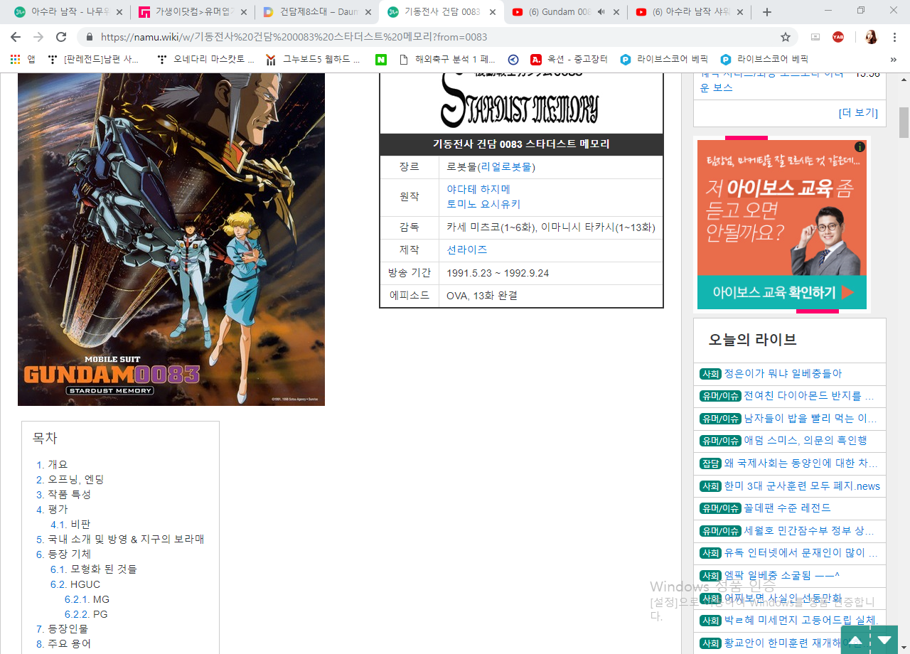Click the gray extension icon beside YAB
Image resolution: width=910 pixels, height=654 pixels.
point(815,37)
